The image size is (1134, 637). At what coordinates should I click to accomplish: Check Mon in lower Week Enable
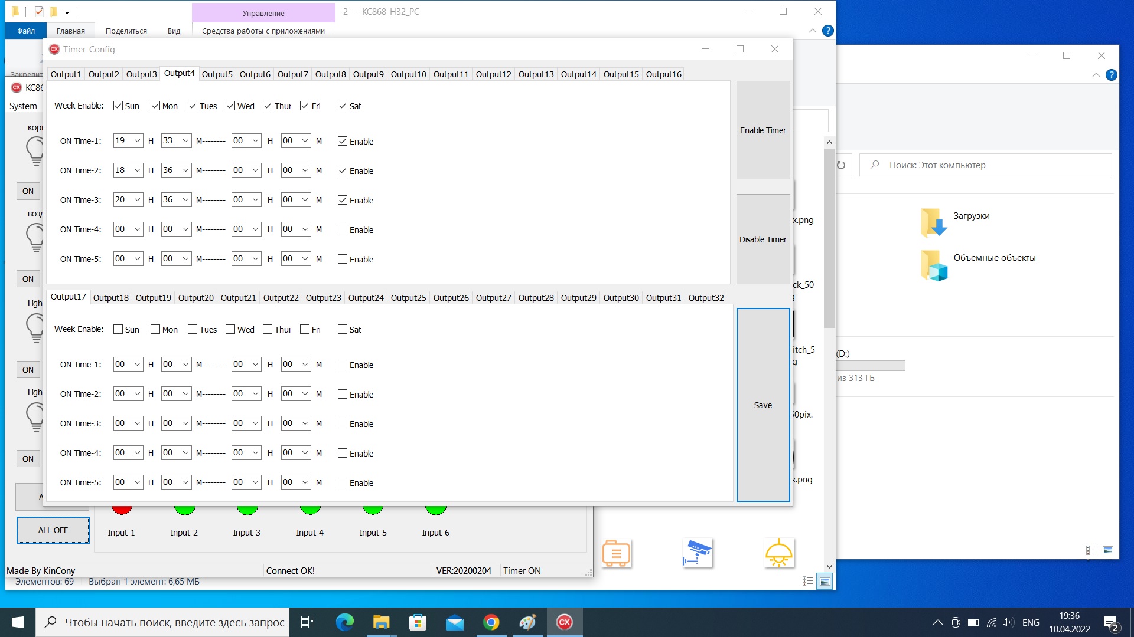coord(155,329)
